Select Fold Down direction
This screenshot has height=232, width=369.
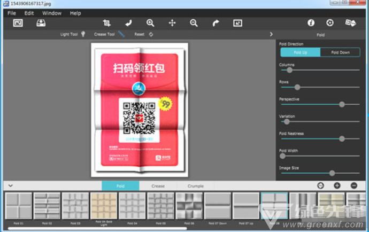340,52
